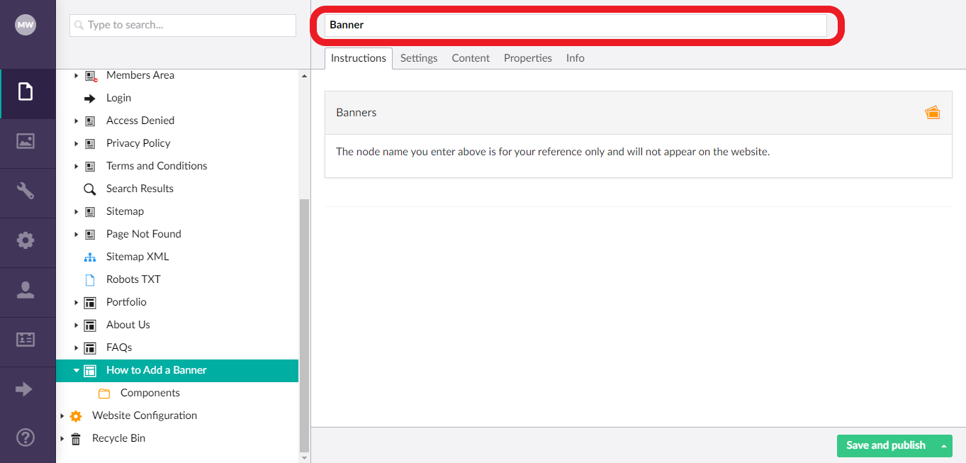This screenshot has width=966, height=463.
Task: Select the Search Results tree item
Action: tap(140, 189)
